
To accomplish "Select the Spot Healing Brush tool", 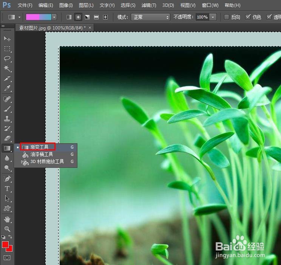I will 7,99.
